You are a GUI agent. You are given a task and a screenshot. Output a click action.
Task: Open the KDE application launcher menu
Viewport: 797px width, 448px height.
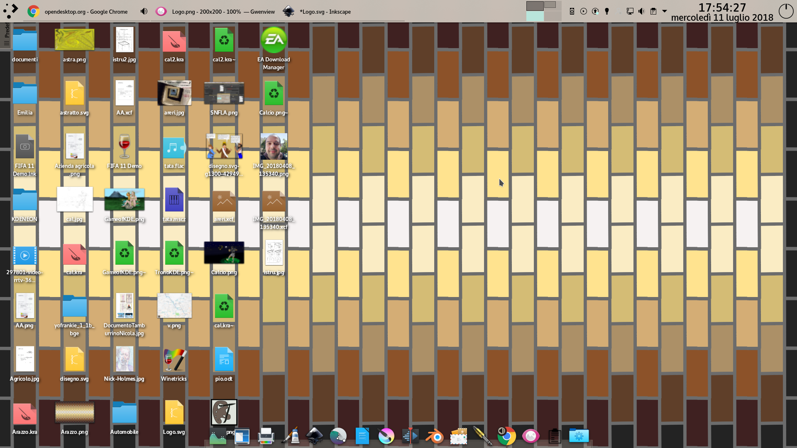[x=11, y=11]
